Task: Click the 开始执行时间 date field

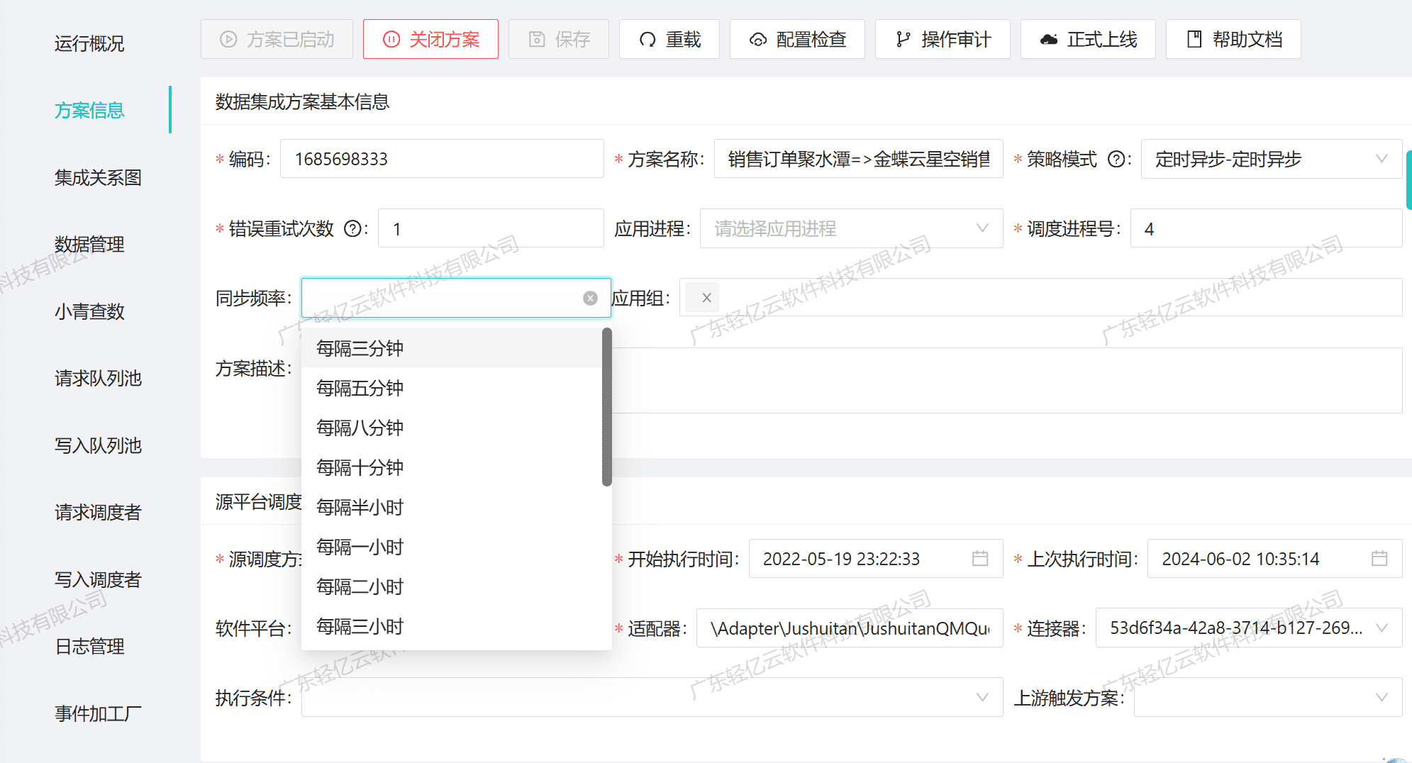Action: tap(876, 559)
